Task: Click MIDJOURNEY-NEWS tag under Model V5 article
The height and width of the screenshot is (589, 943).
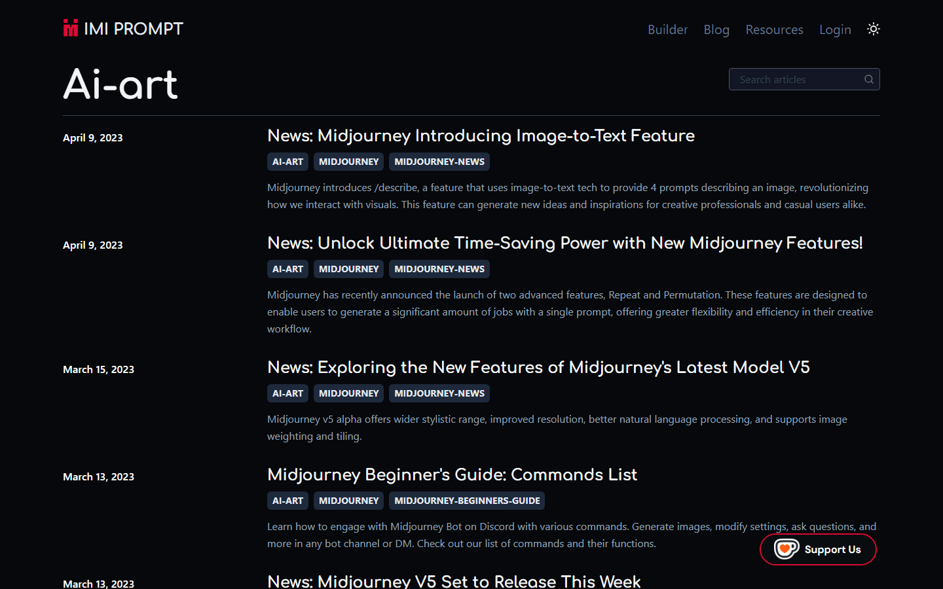Action: coord(439,393)
